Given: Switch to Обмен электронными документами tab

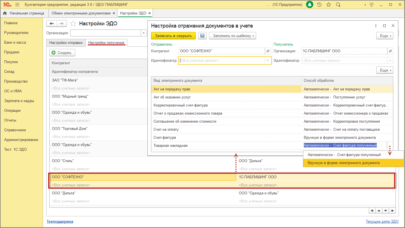Looking at the screenshot, I should (83, 13).
